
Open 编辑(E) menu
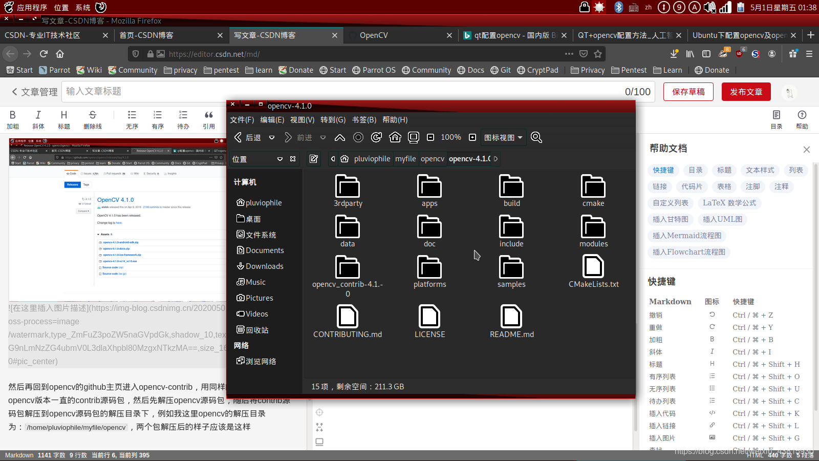272,119
